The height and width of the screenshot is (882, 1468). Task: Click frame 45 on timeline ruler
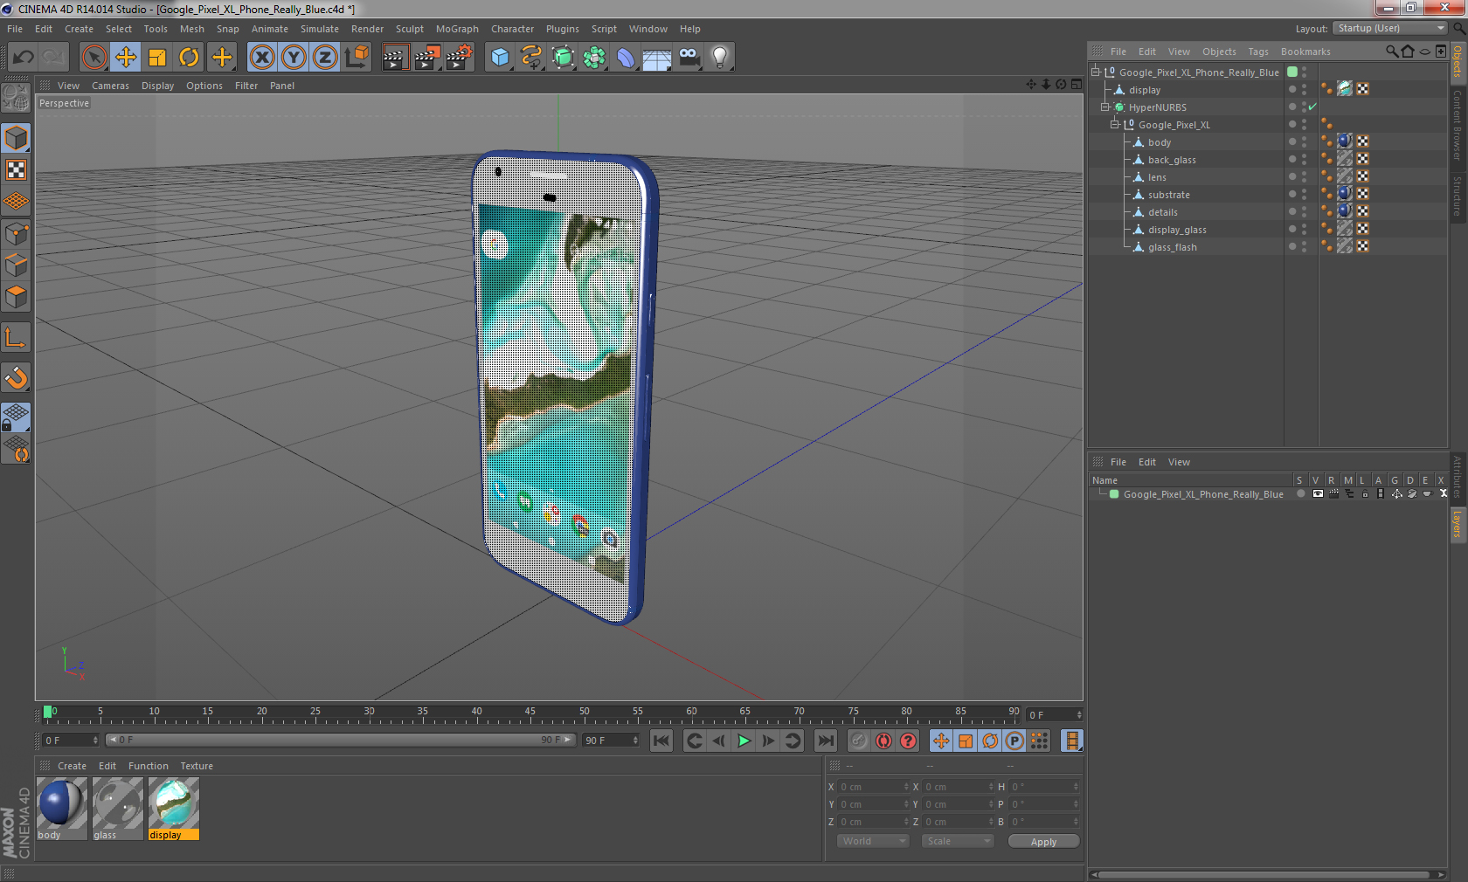530,713
